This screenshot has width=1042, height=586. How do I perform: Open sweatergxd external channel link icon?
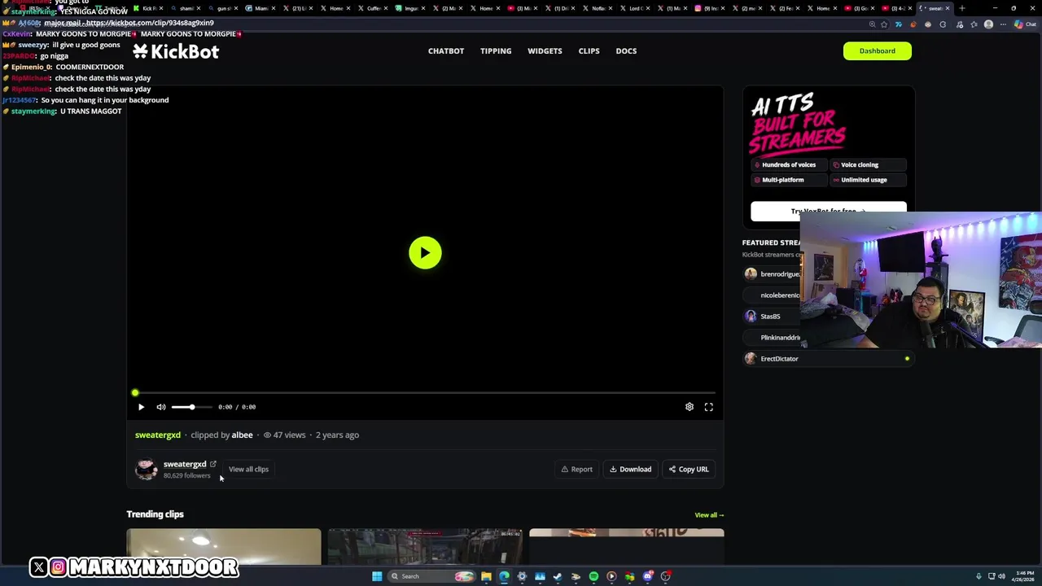coord(213,464)
